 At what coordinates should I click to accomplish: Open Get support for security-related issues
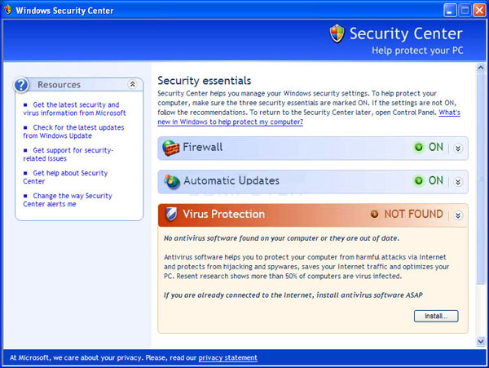pyautogui.click(x=68, y=154)
